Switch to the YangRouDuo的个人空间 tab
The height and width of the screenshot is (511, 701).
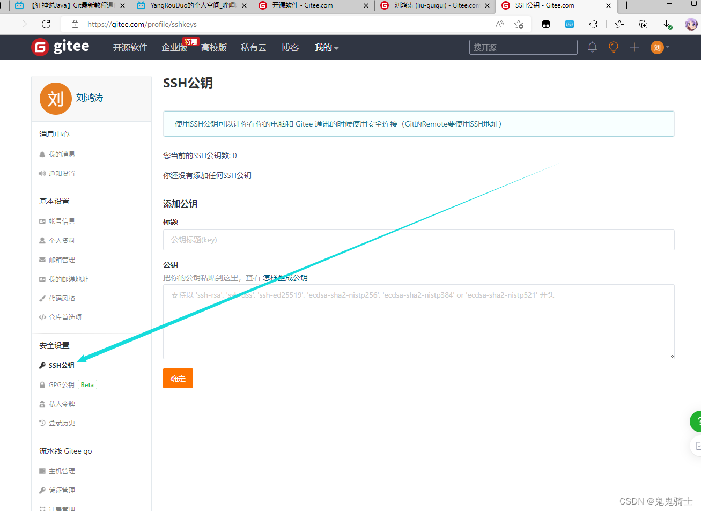(x=192, y=5)
